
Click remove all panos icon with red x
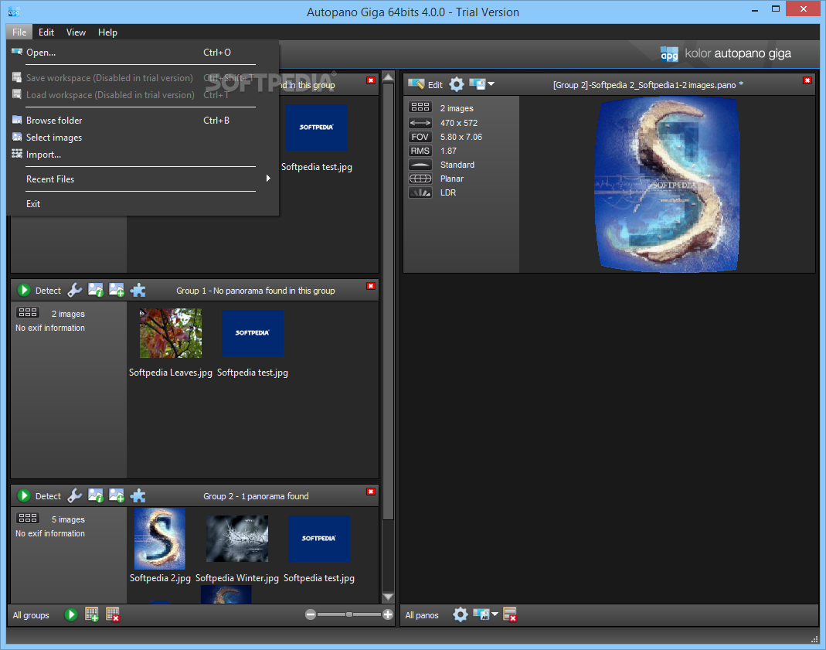[x=510, y=614]
